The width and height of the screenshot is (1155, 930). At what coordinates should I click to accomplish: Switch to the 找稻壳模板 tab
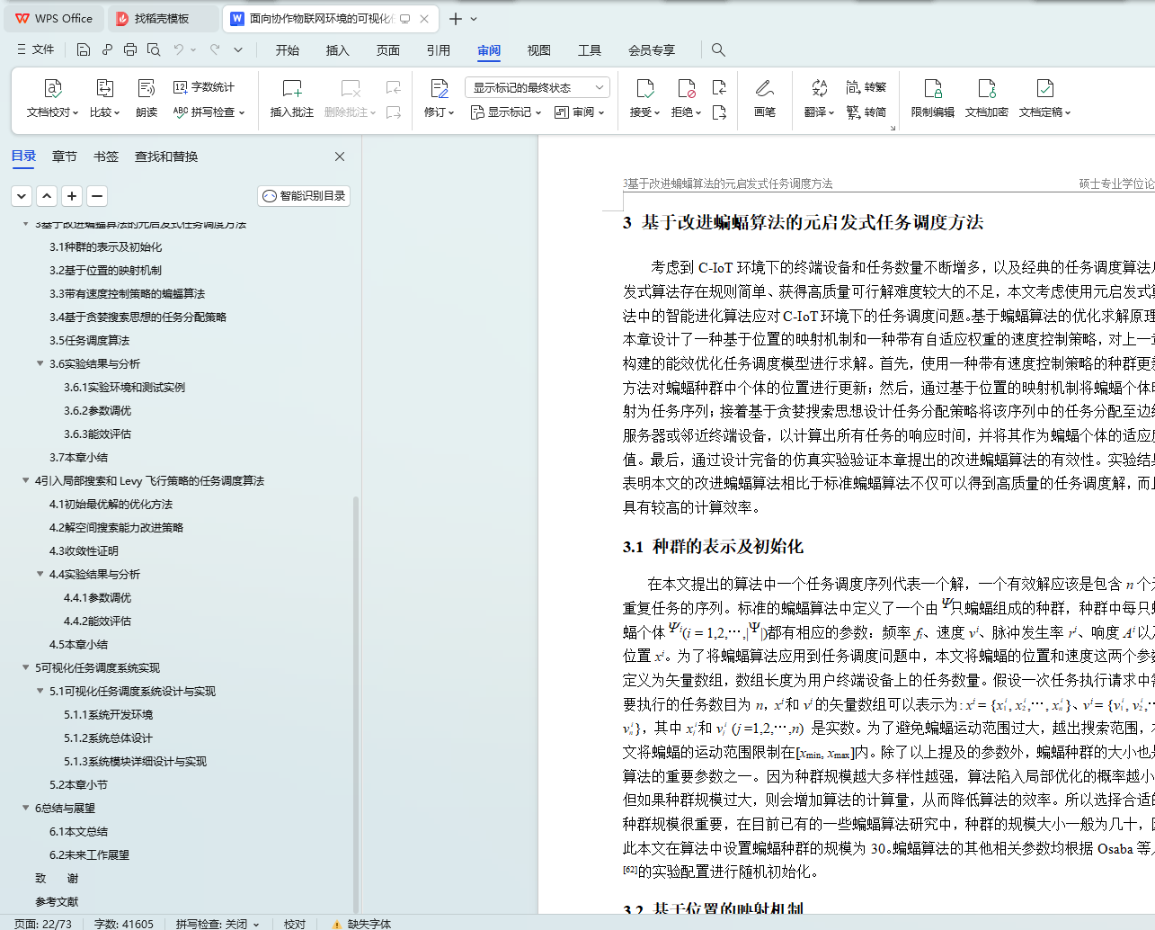pos(162,19)
